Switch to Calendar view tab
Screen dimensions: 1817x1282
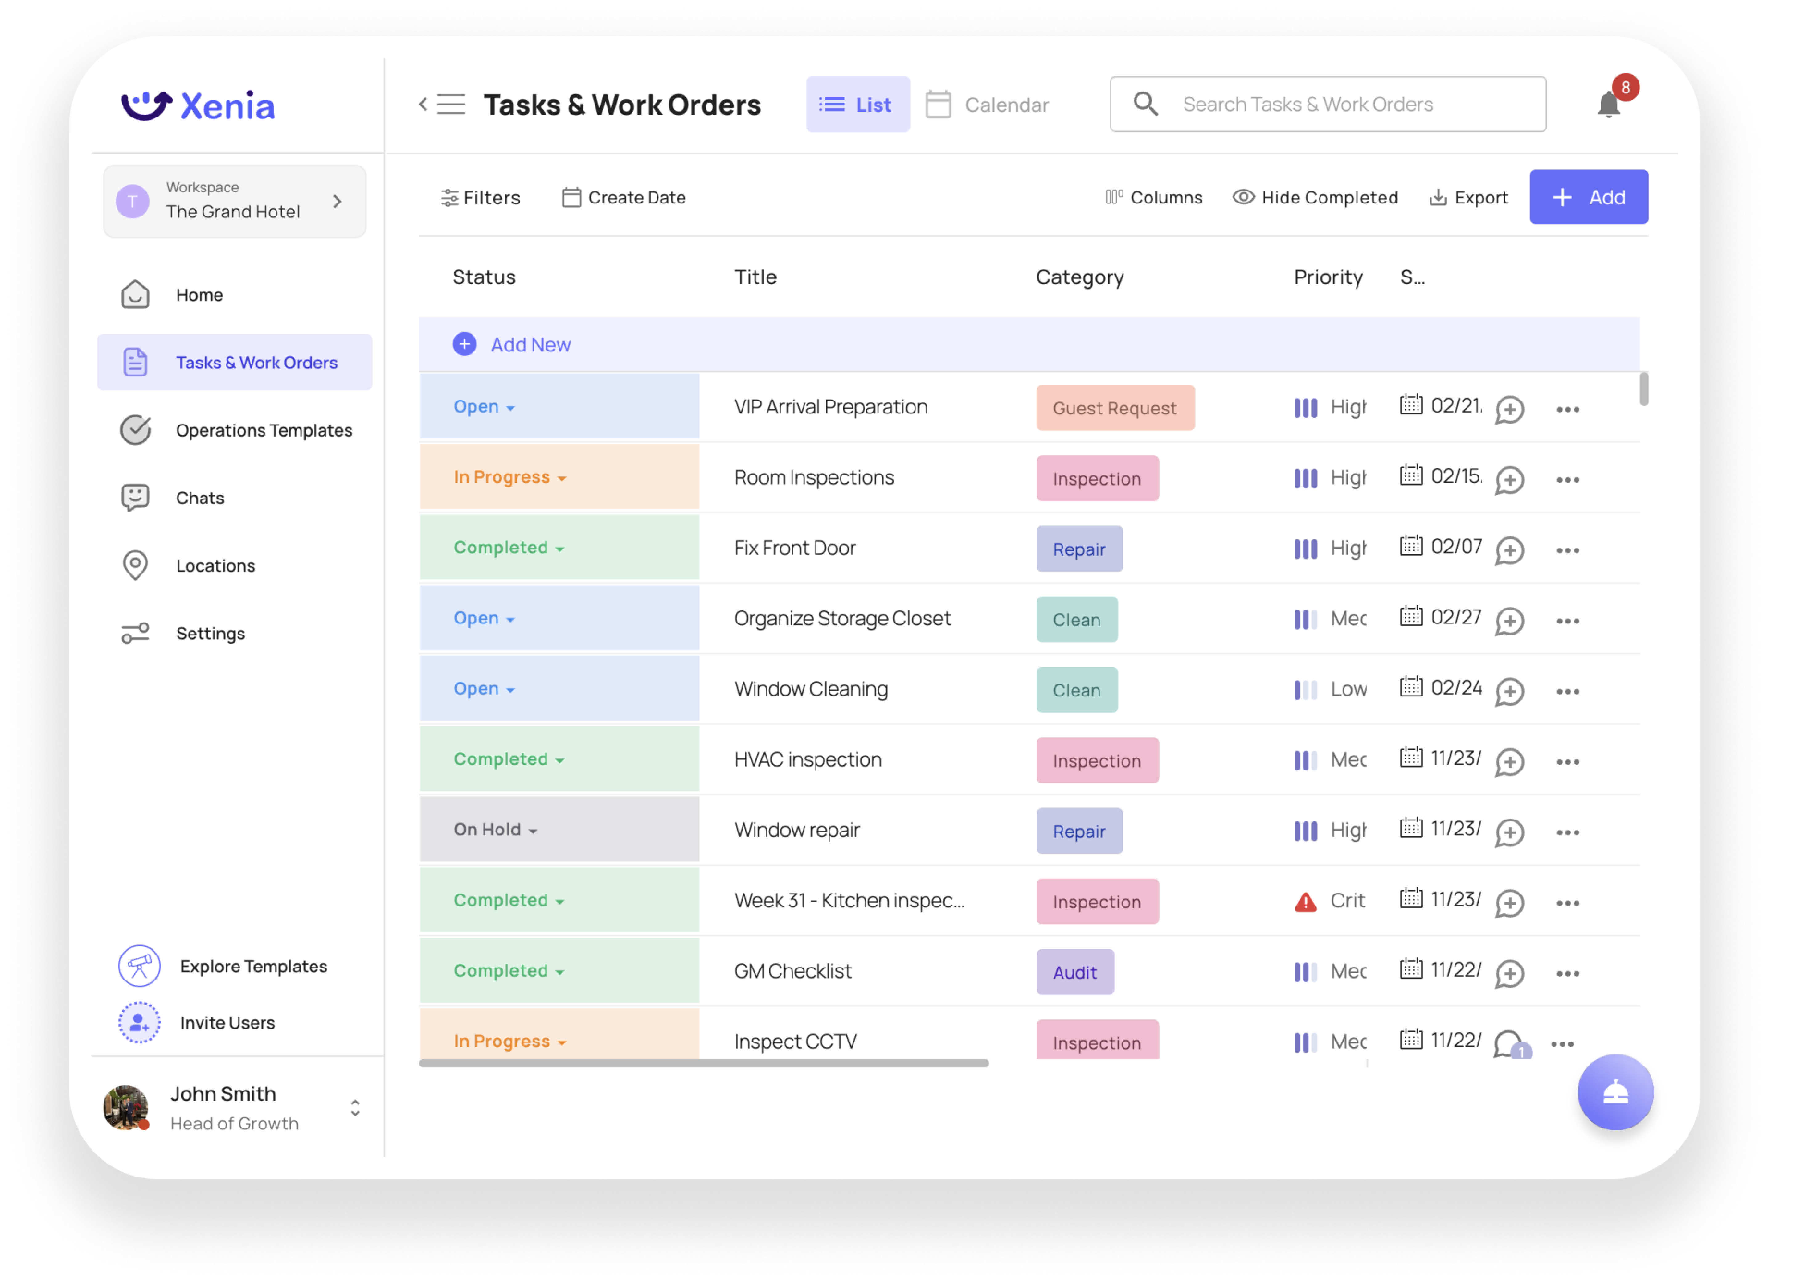click(x=988, y=105)
